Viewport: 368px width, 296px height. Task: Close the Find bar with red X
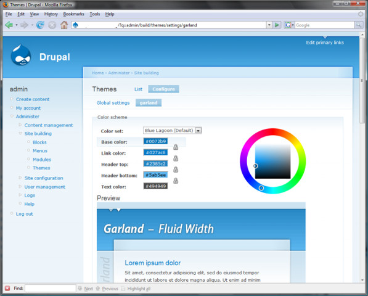pos(7,288)
